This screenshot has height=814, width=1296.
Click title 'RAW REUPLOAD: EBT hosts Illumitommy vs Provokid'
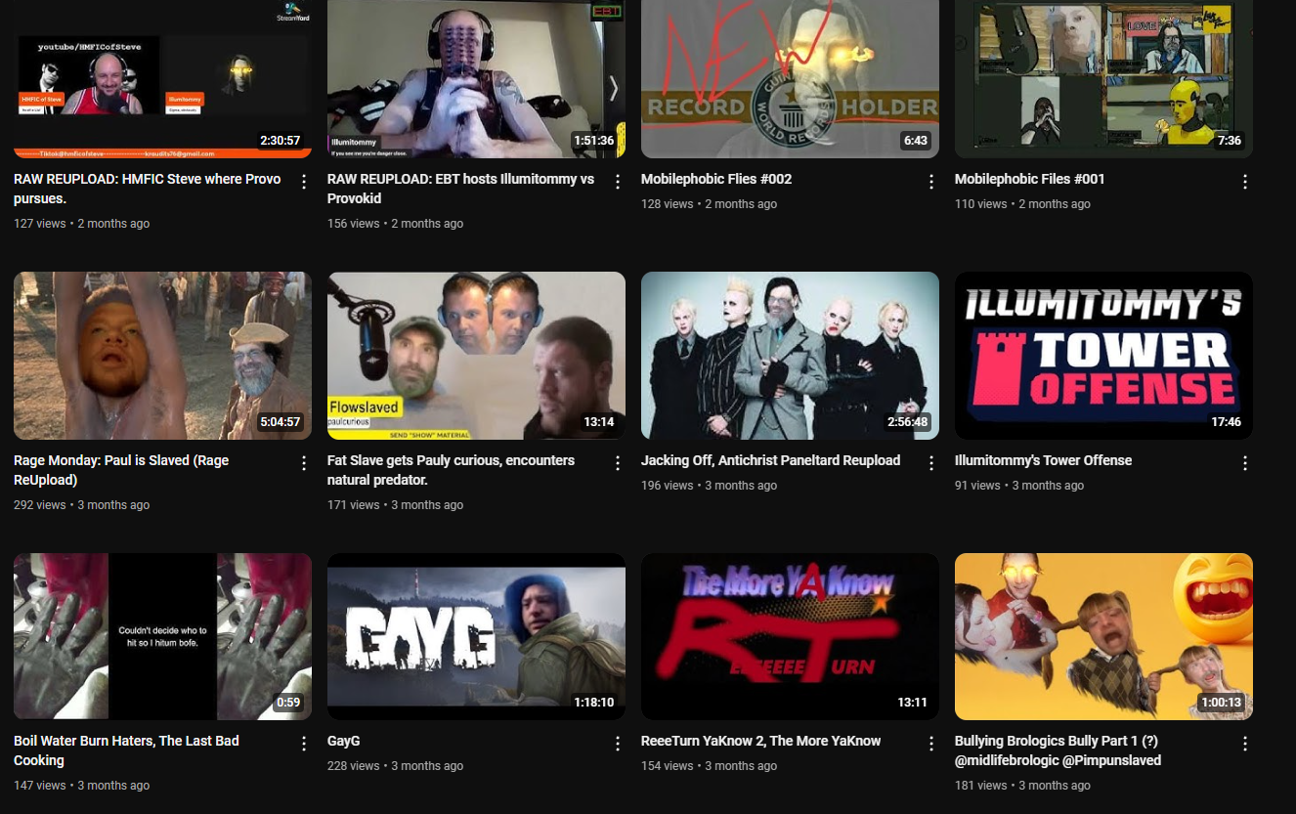tap(461, 189)
